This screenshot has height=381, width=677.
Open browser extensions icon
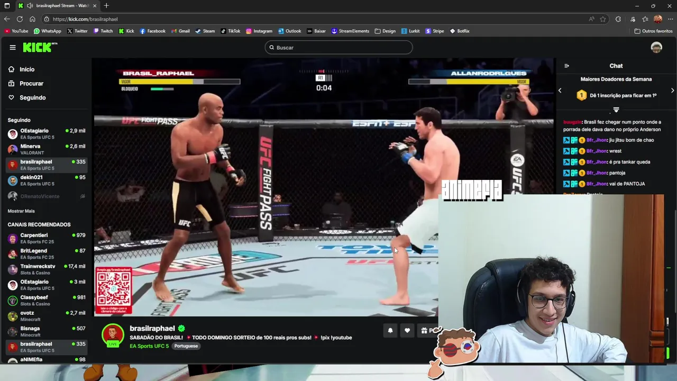618,19
